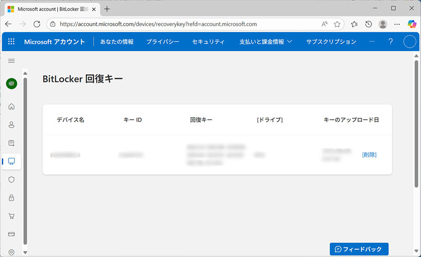Open the Devices monitor sidebar icon
The width and height of the screenshot is (421, 257).
coord(12,161)
